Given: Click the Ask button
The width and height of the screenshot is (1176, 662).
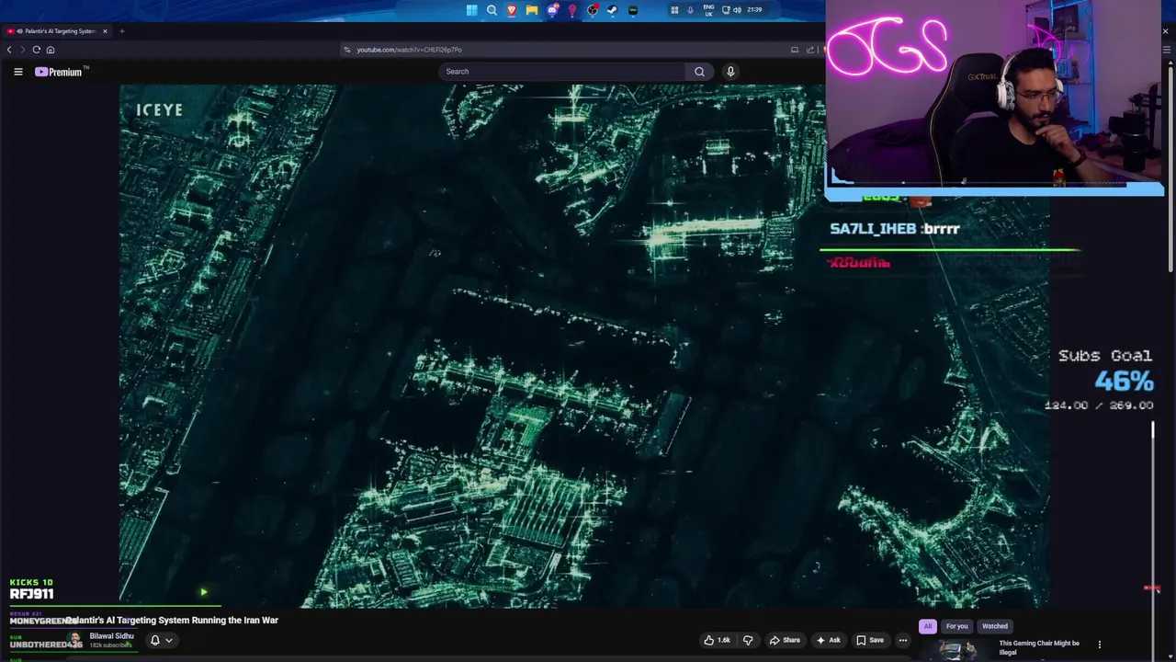Looking at the screenshot, I should coord(828,640).
